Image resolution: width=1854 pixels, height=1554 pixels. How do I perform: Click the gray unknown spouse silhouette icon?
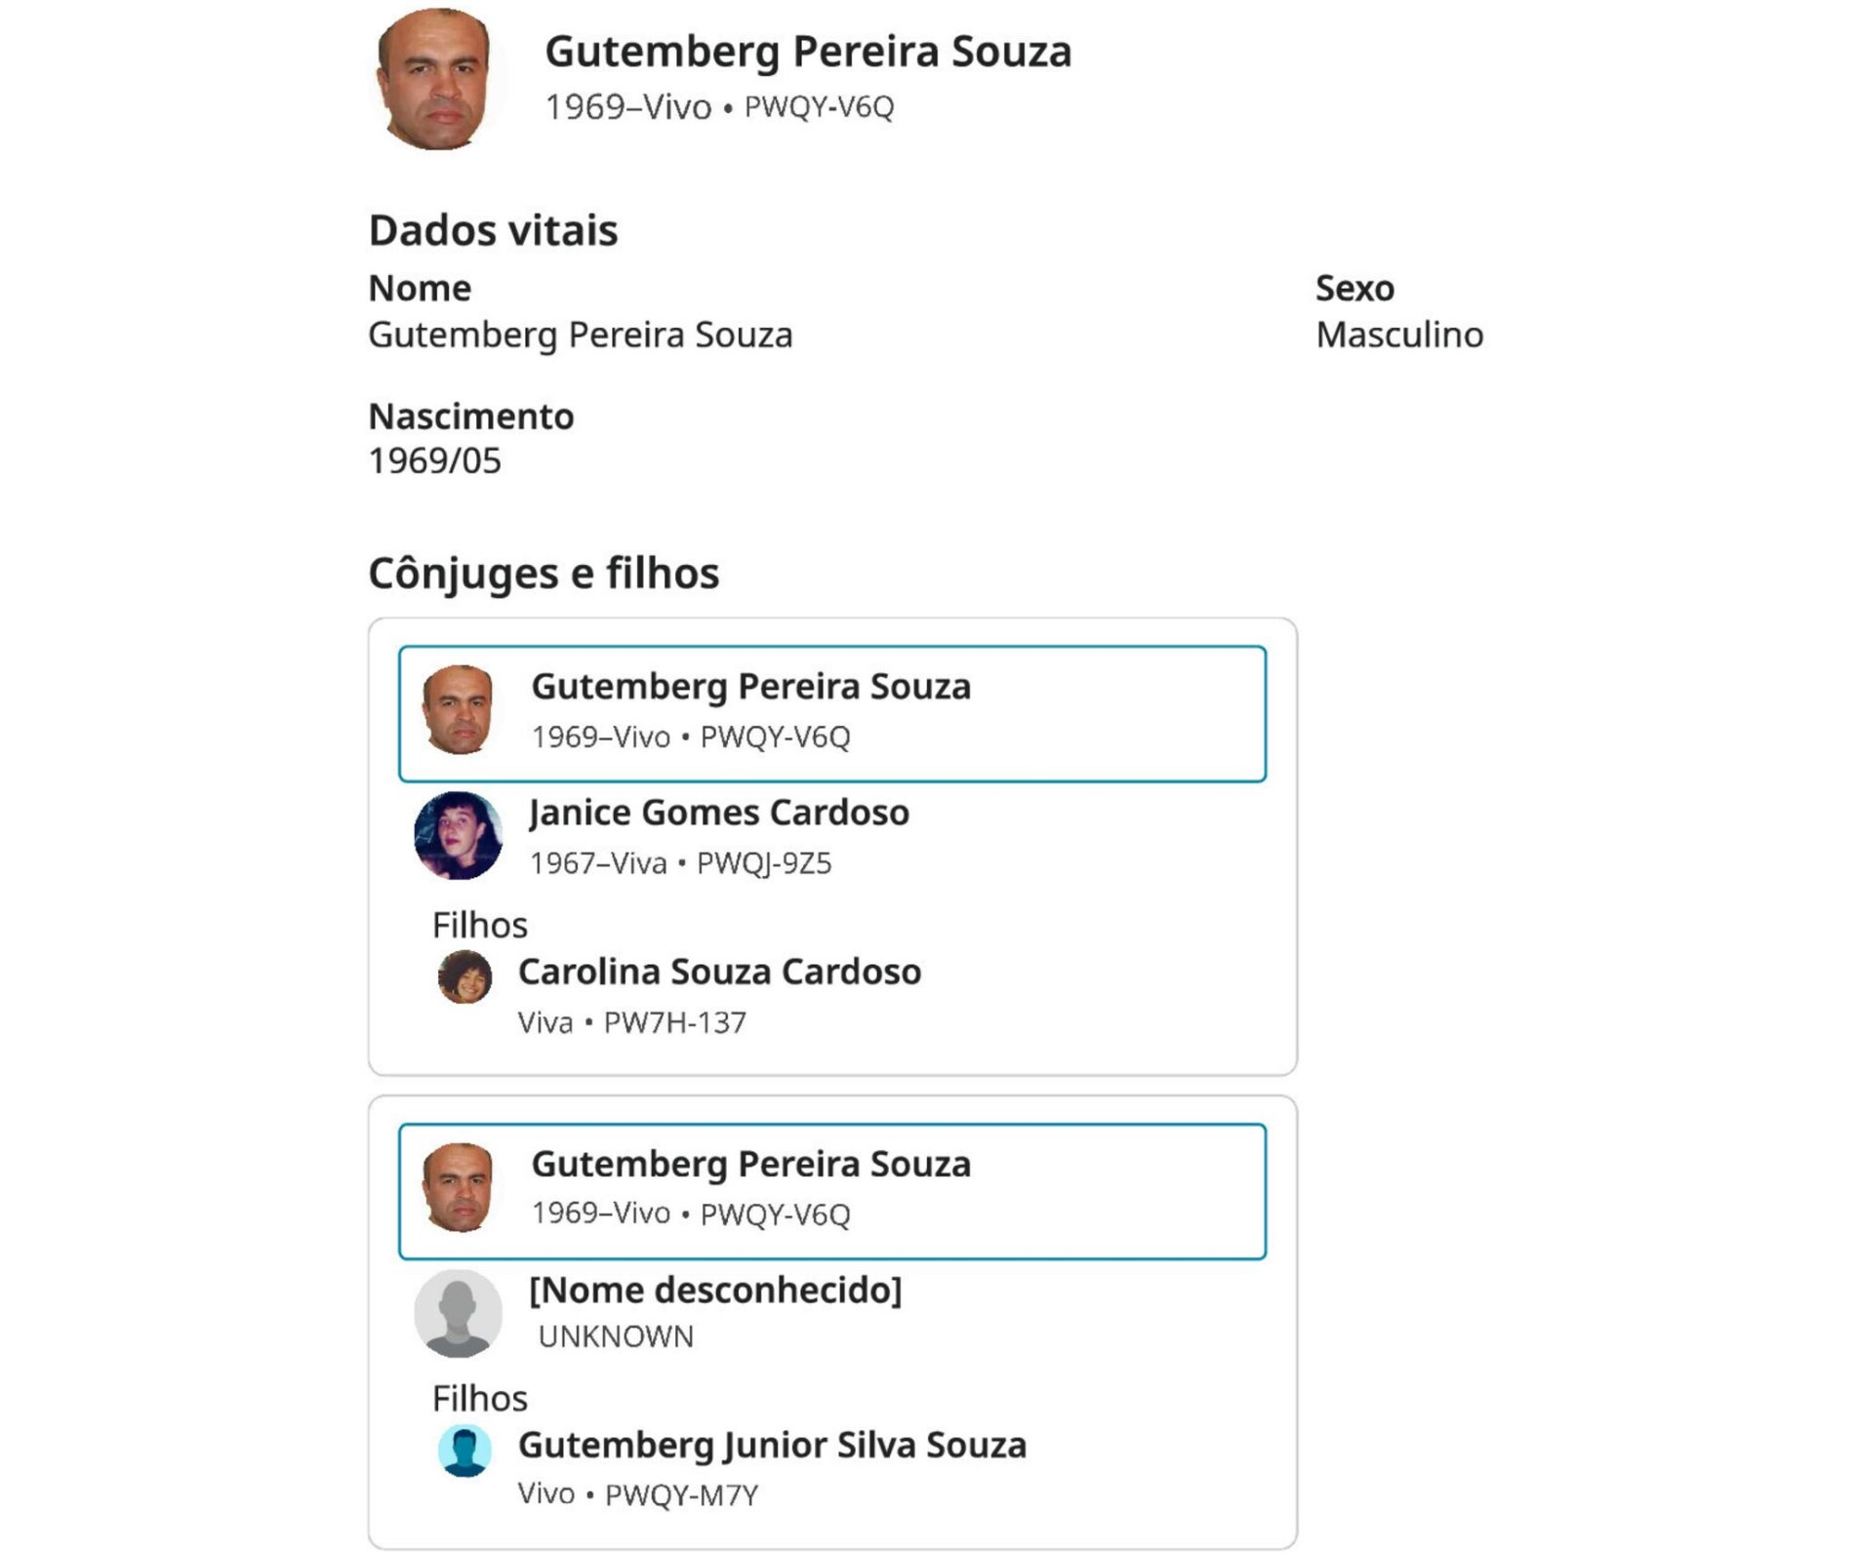coord(458,1313)
